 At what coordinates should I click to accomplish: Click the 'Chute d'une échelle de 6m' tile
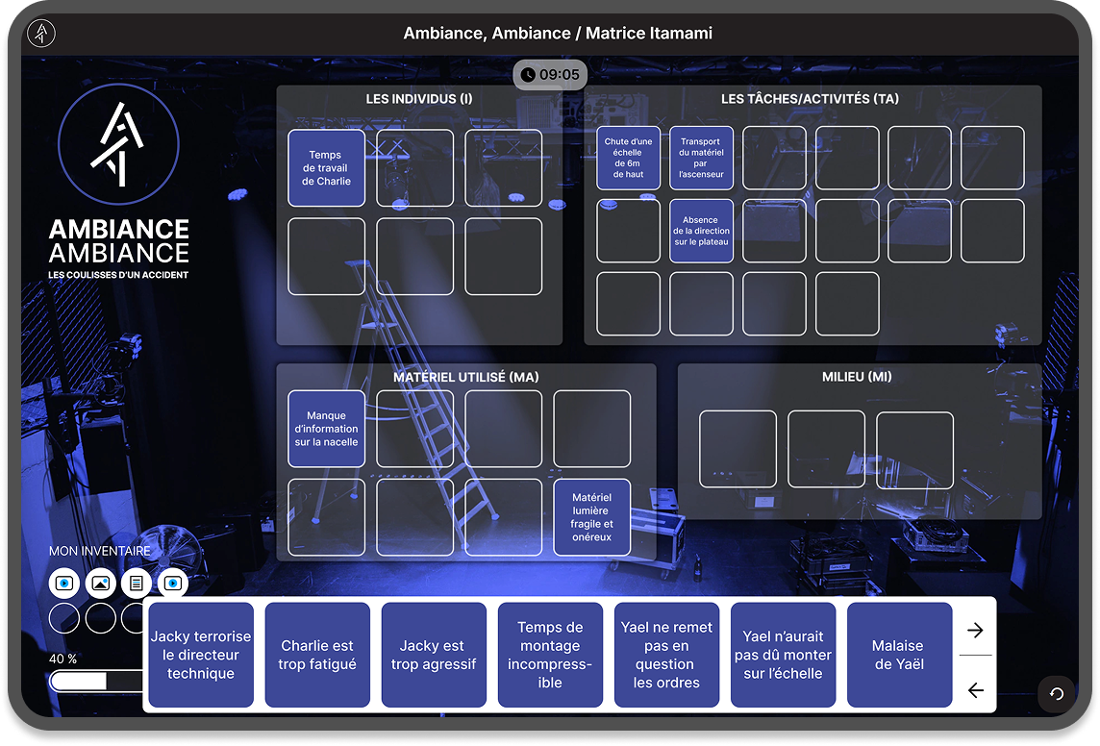pos(628,158)
